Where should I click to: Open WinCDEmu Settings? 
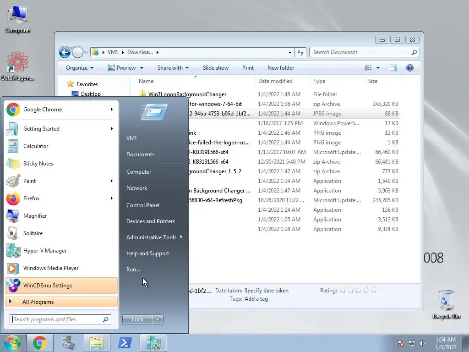tap(61, 285)
